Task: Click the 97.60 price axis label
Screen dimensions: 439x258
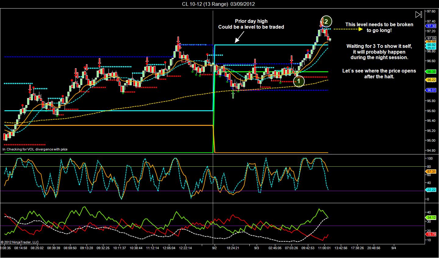Action: pyautogui.click(x=431, y=11)
